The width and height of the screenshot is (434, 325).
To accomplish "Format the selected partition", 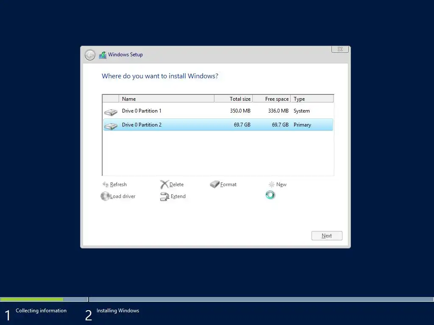I will [x=228, y=185].
